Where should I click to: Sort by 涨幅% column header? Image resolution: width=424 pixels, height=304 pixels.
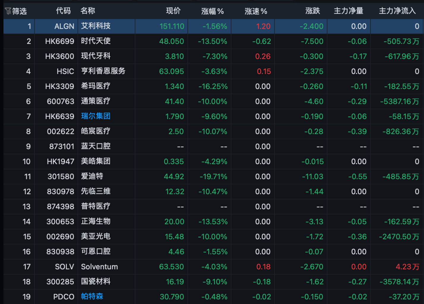point(212,11)
